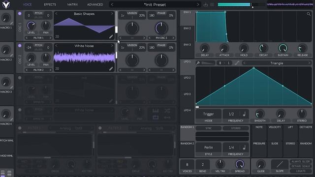315x177 pixels.
Task: Click the Oct Note modulation source
Action: 306,132
